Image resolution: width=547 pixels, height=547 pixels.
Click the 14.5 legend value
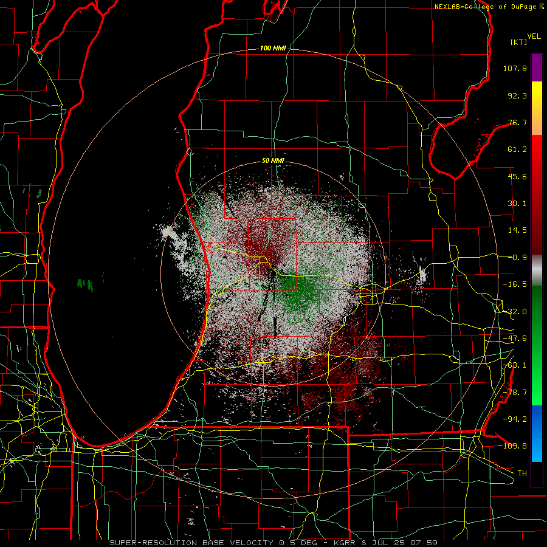click(517, 230)
